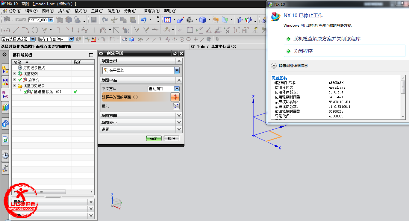
Task: Click the Cancel button in Create Sketch
Action: 172,138
